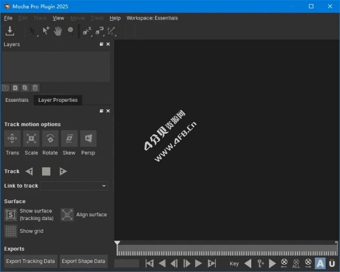Viewport: 340px width, 272px height.
Task: Click the move layer up icon
Action: coord(15,88)
